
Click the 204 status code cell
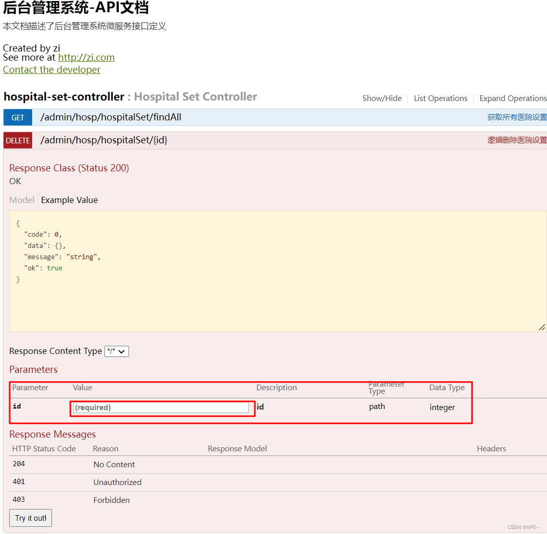19,464
